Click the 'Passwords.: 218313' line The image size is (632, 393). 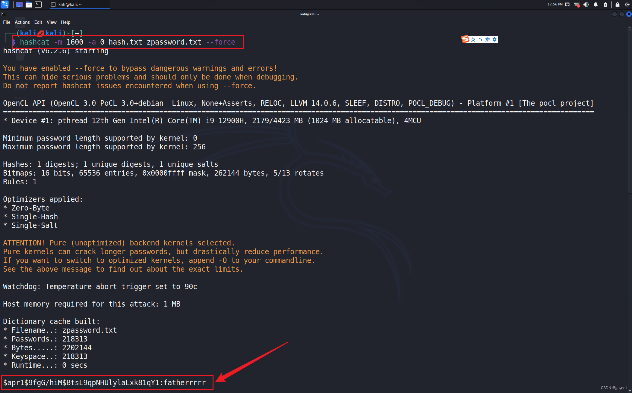pos(45,339)
